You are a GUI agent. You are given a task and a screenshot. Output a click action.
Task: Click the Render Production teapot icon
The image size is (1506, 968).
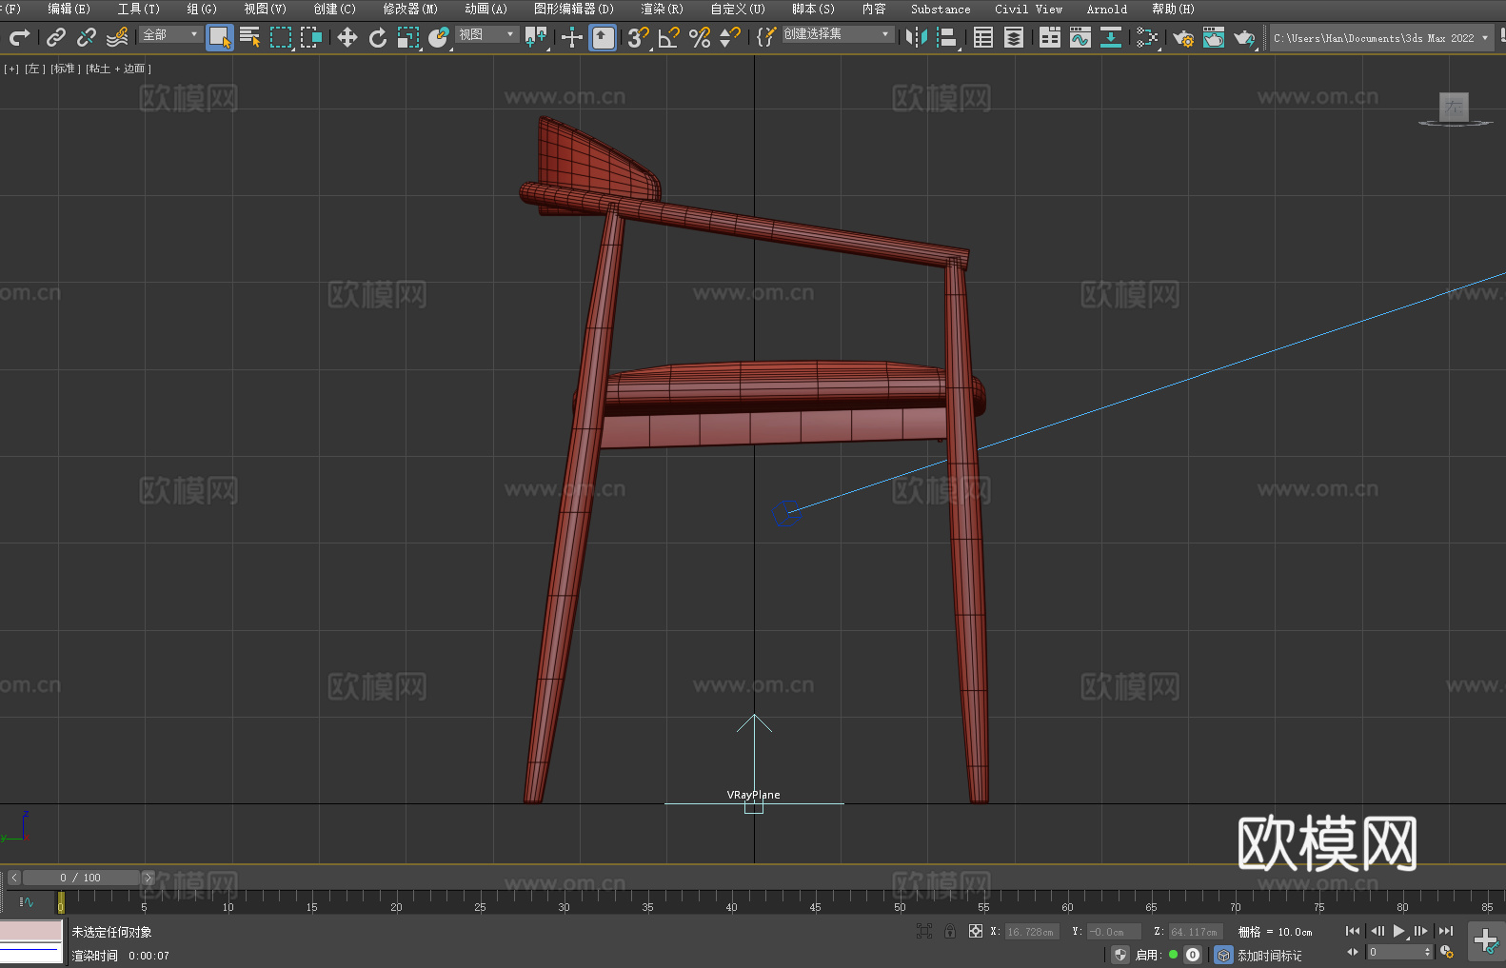(1244, 37)
